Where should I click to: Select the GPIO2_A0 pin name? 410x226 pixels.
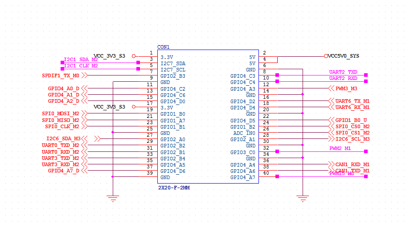173,140
